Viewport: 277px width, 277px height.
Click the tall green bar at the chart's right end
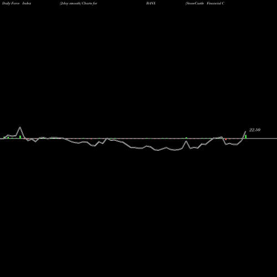[x=246, y=137]
